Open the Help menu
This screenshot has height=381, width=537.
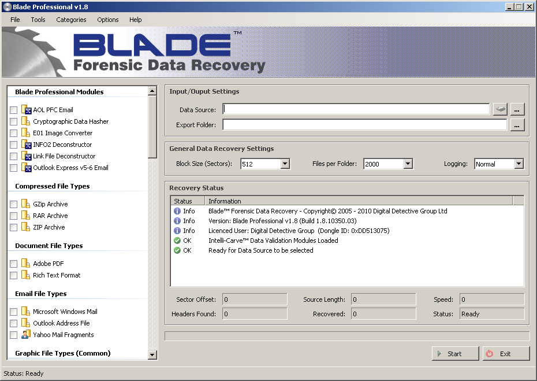[136, 20]
